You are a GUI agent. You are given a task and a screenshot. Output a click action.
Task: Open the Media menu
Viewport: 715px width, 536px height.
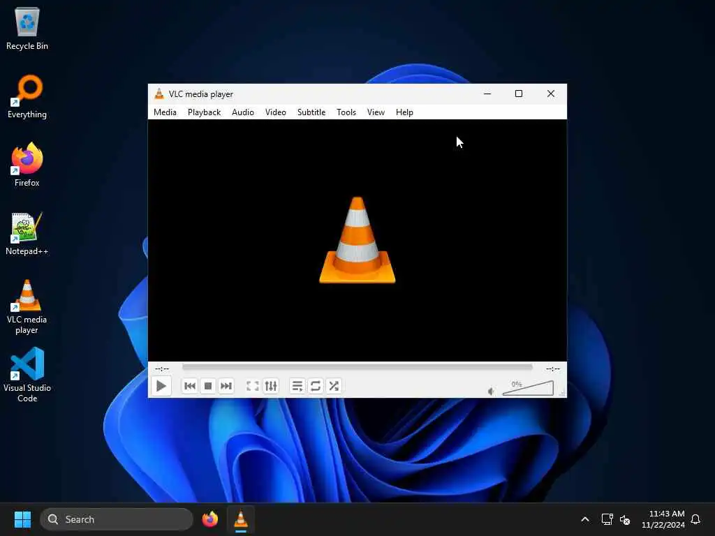[x=165, y=112]
